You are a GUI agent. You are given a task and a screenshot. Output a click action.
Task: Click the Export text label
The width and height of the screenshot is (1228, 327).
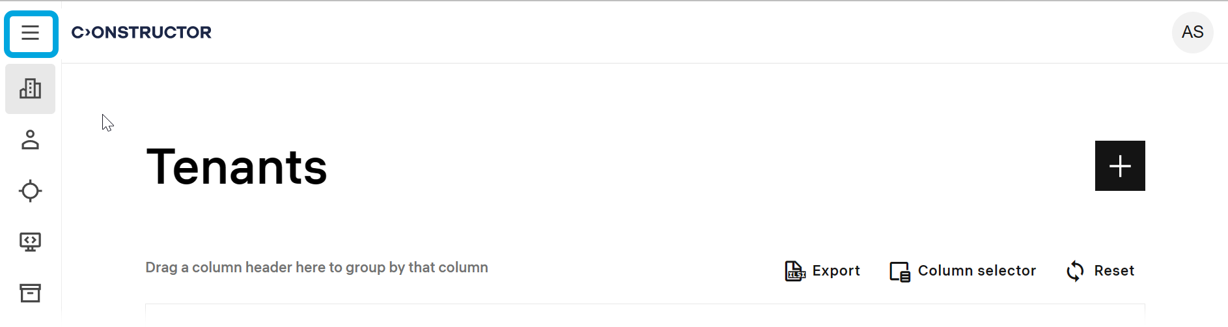point(836,271)
